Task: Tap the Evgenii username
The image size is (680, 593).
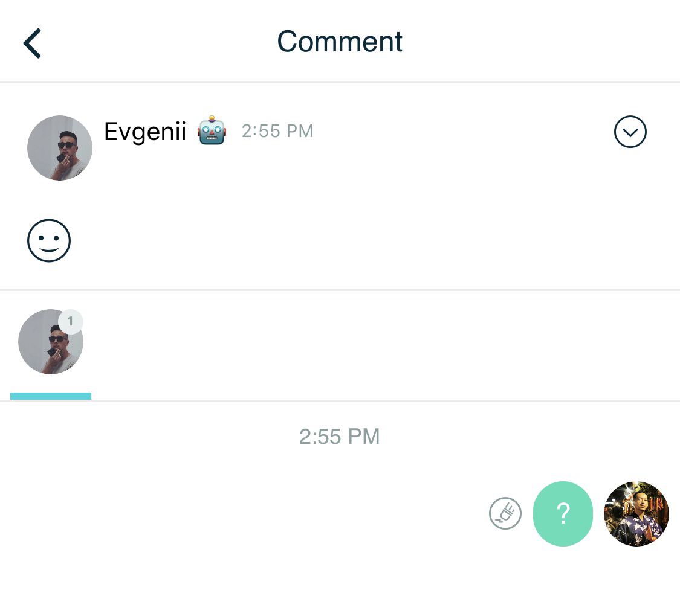Action: [145, 132]
